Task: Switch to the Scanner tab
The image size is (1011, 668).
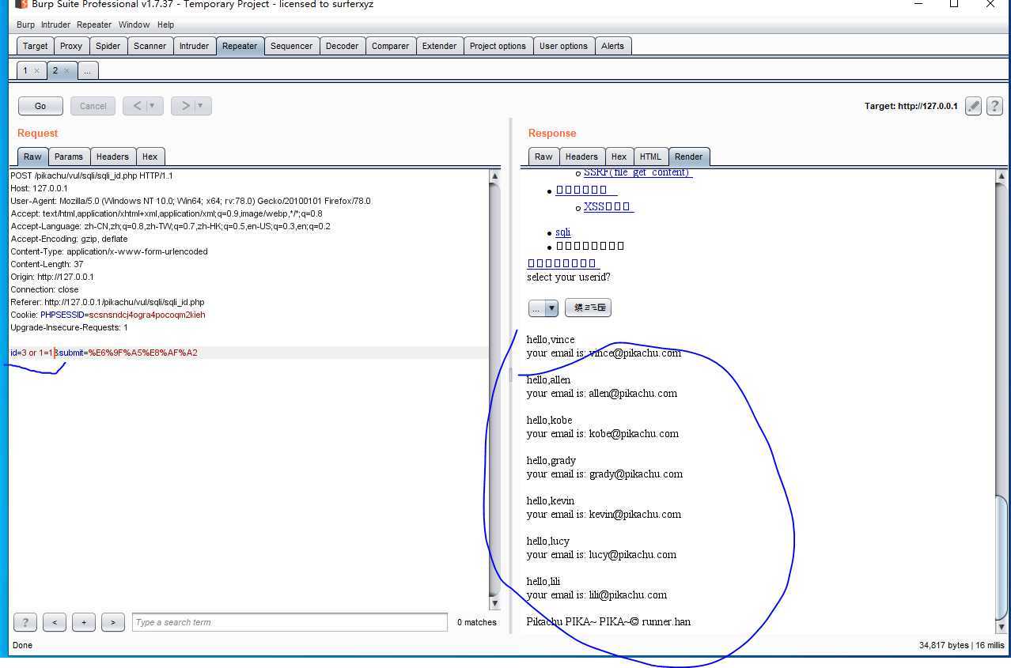Action: coord(150,46)
